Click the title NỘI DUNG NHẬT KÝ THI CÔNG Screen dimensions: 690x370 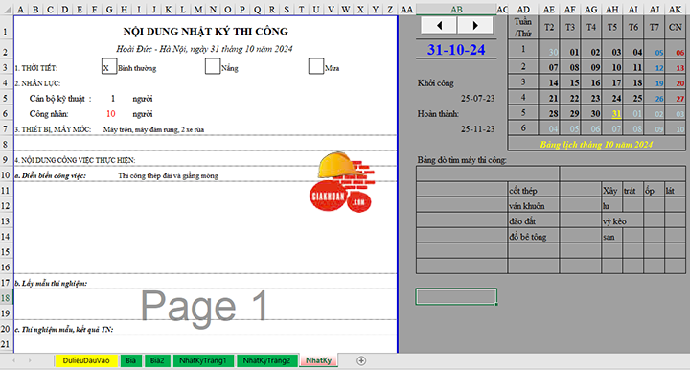pyautogui.click(x=205, y=32)
